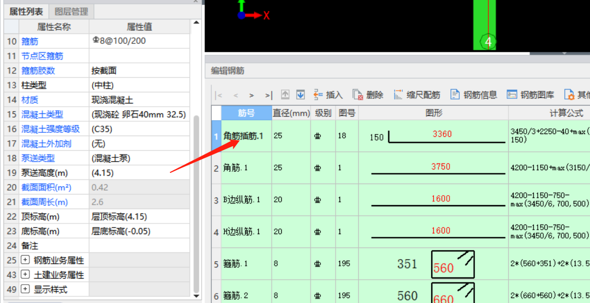The image size is (590, 303).
Task: Expand 显示样式 group
Action: 25,289
